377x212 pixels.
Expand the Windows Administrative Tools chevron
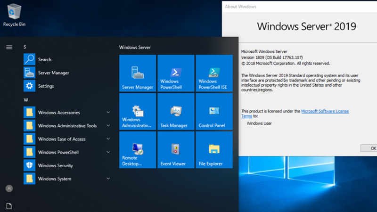pyautogui.click(x=108, y=125)
